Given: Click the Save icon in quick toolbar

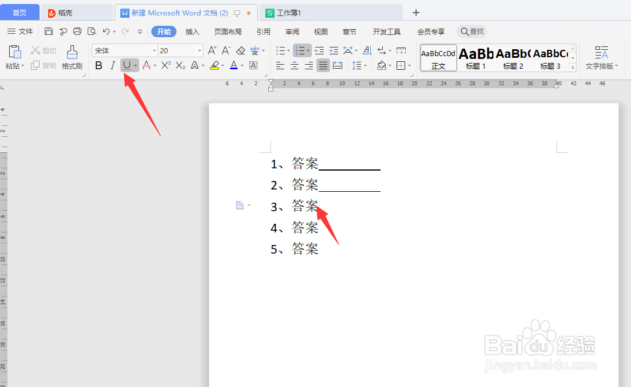Looking at the screenshot, I should pos(48,31).
